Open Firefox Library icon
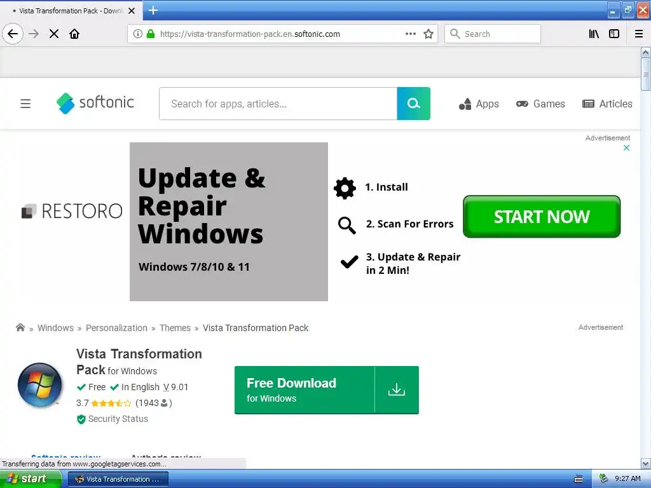 point(594,34)
